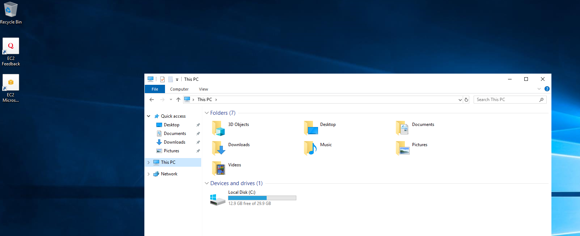580x236 pixels.
Task: Open the Recycle Bin desktop icon
Action: [10, 13]
